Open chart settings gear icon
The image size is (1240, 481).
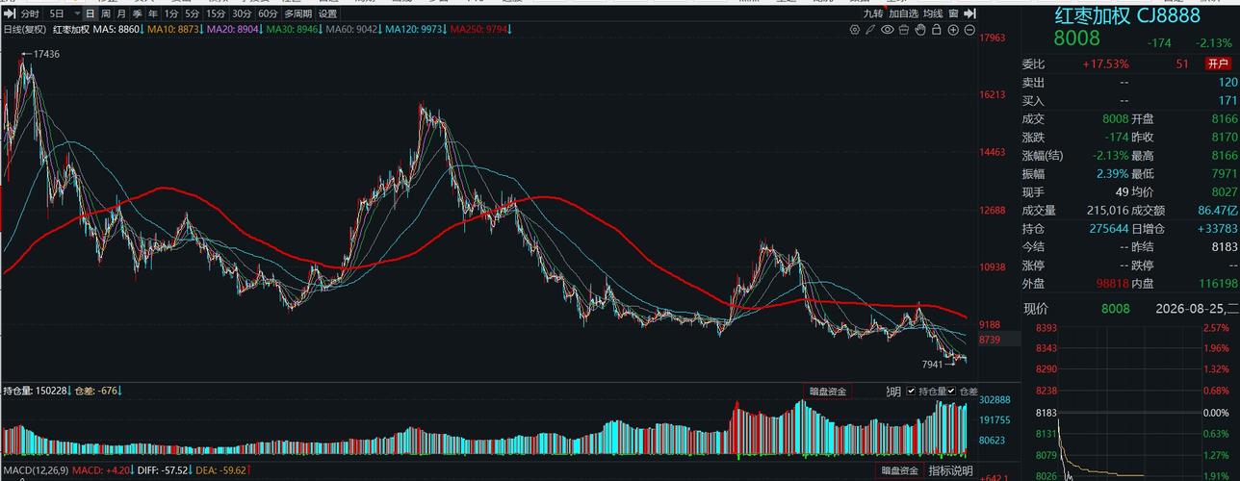click(855, 30)
